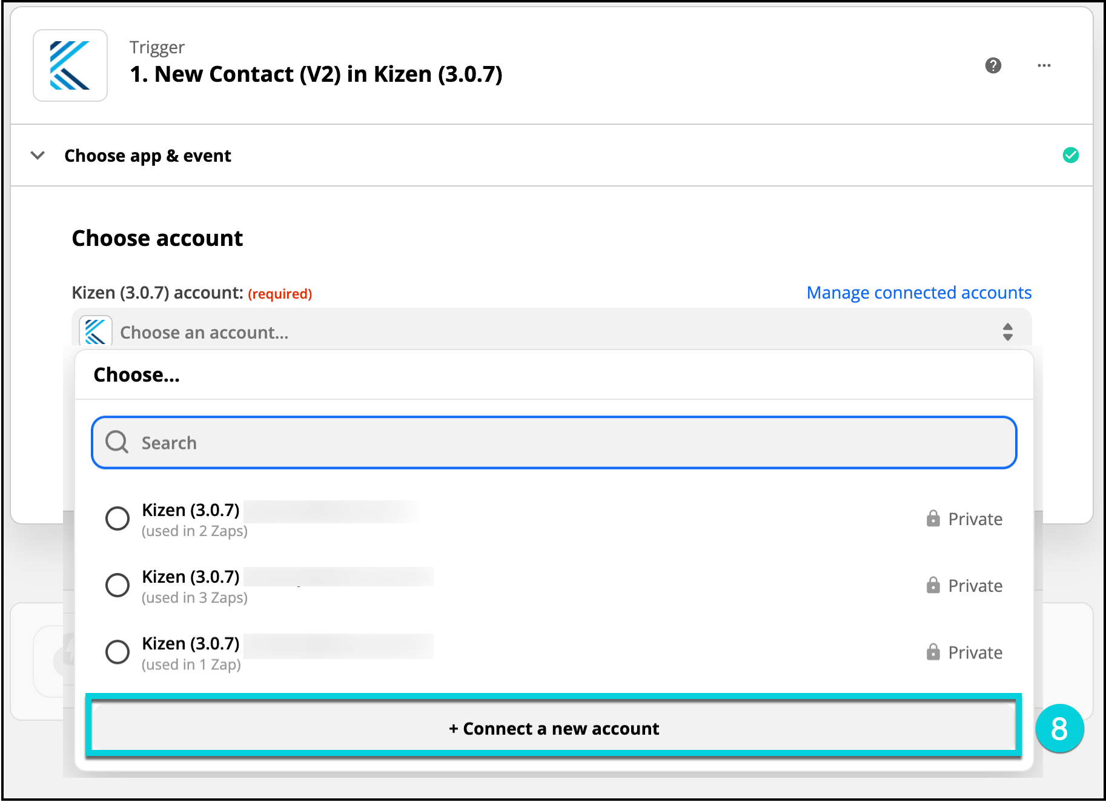The width and height of the screenshot is (1106, 802).
Task: Click the lock icon for the 2 Zaps account
Action: tap(933, 519)
